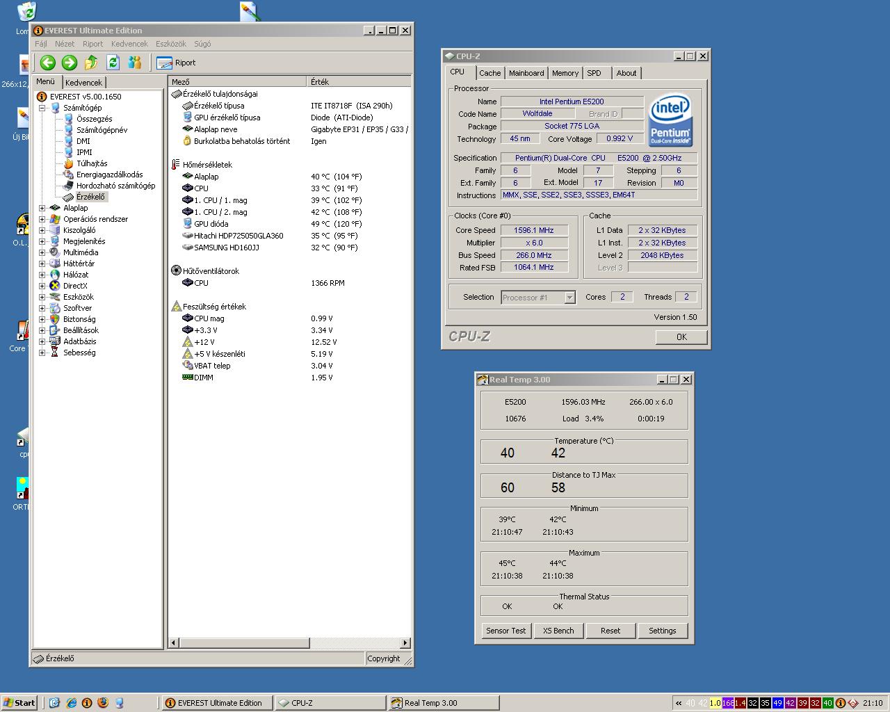Viewport: 890px width, 712px height.
Task: Launch Firefox from the quick launch bar
Action: (x=103, y=703)
